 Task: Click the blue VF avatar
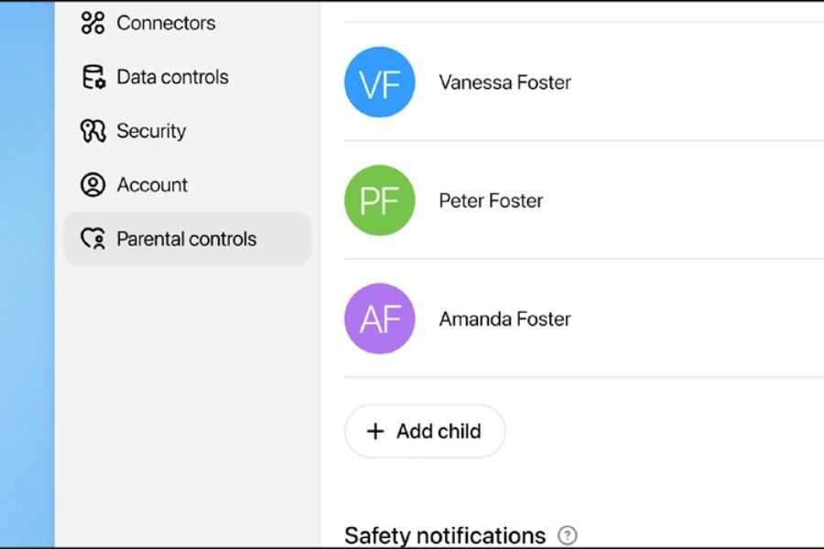click(379, 82)
